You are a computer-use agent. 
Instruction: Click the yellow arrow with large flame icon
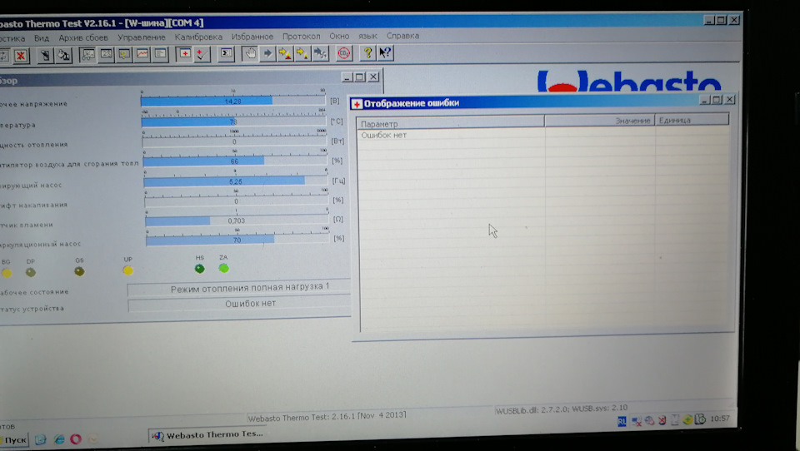click(x=285, y=53)
